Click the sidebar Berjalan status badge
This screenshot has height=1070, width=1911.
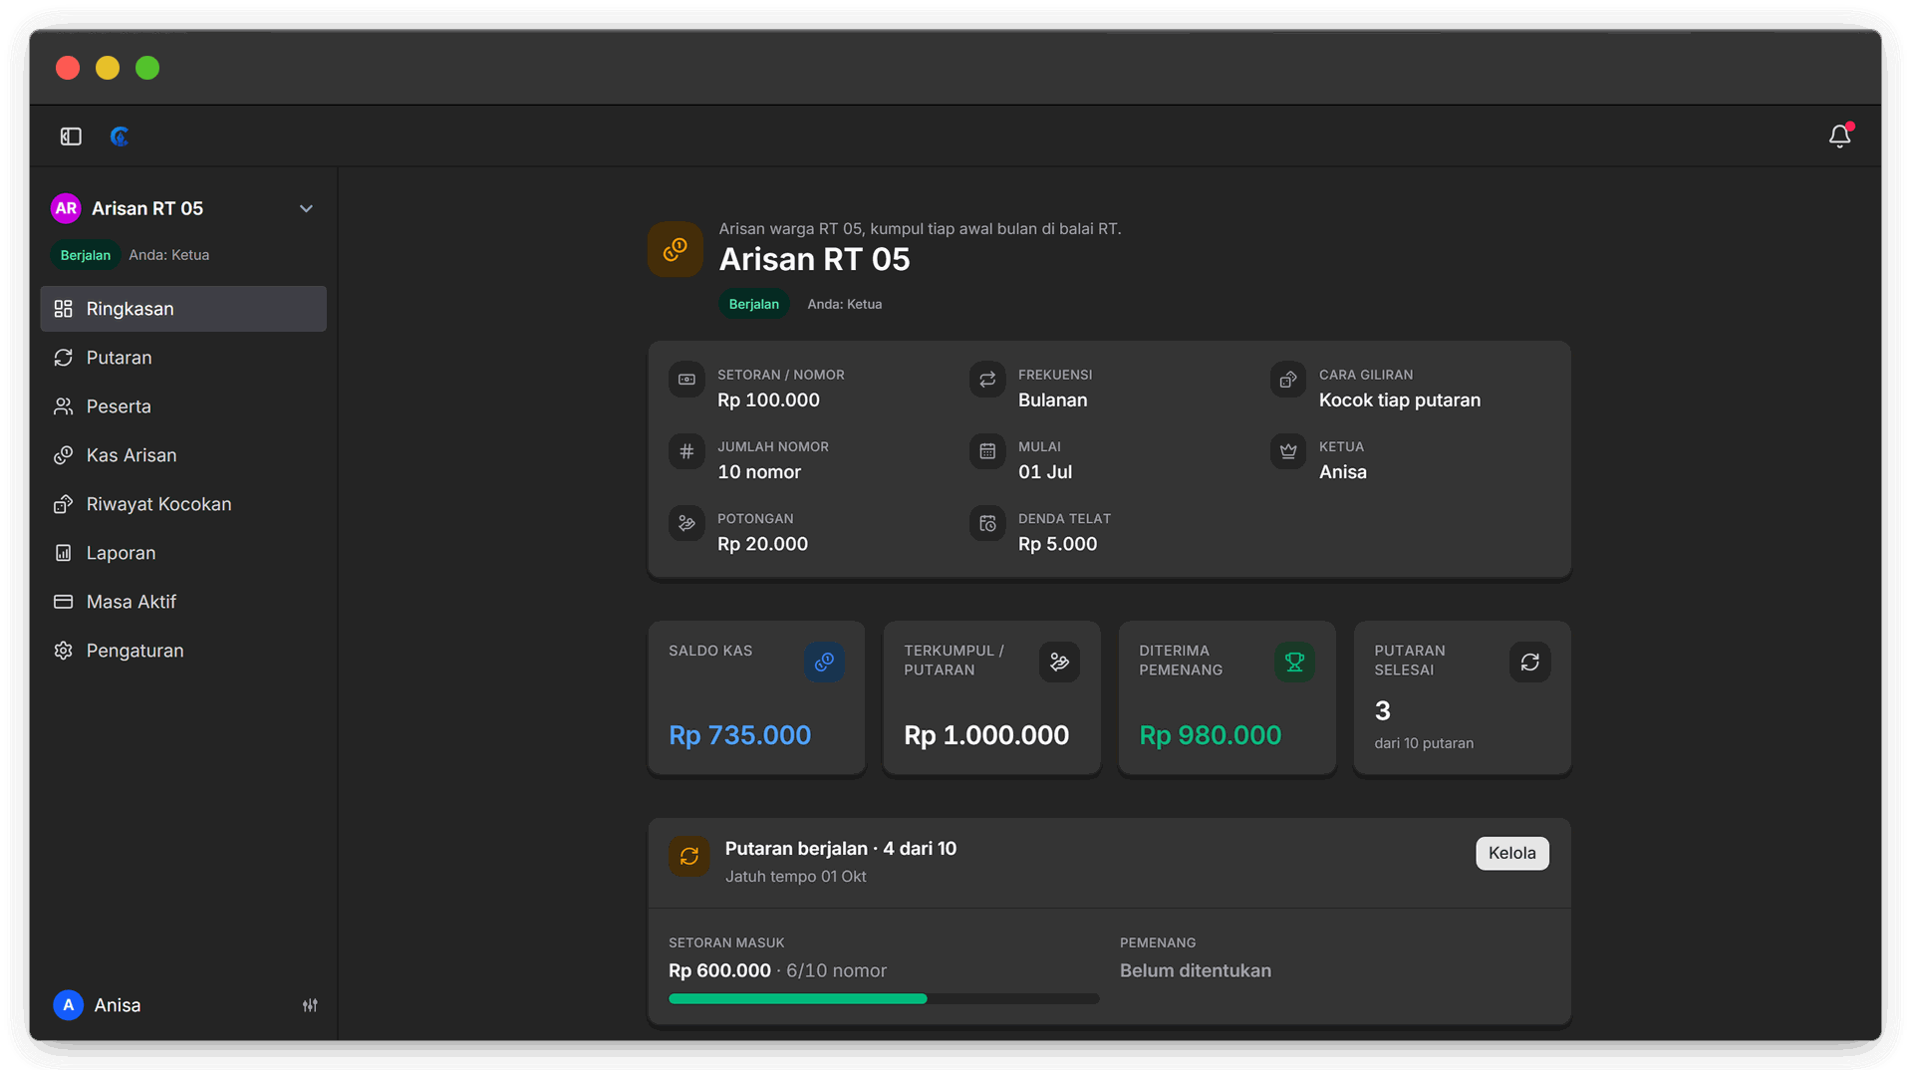[x=86, y=255]
